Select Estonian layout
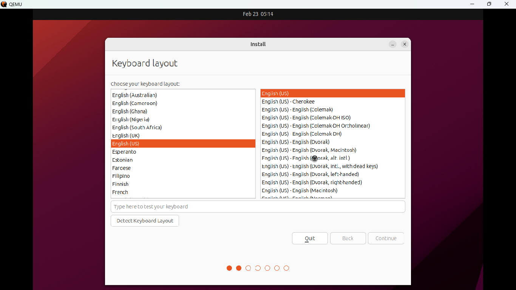The height and width of the screenshot is (290, 516). click(183, 160)
